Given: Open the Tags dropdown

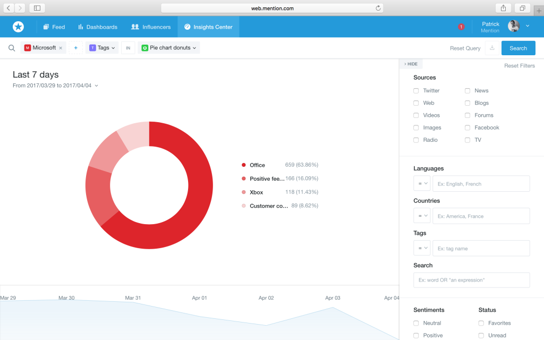Looking at the screenshot, I should [x=102, y=48].
